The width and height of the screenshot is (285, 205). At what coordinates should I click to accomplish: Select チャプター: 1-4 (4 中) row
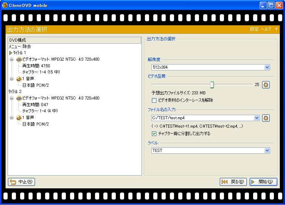click(40, 111)
